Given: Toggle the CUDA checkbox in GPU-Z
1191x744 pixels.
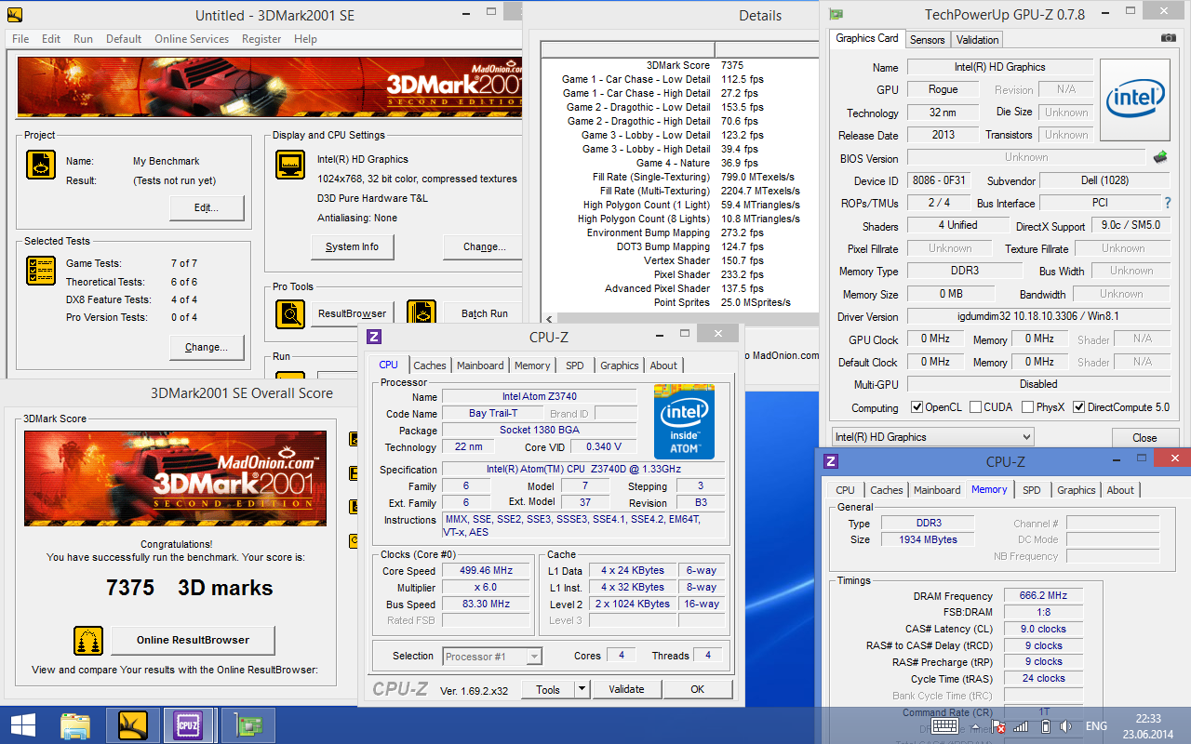Looking at the screenshot, I should 975,407.
